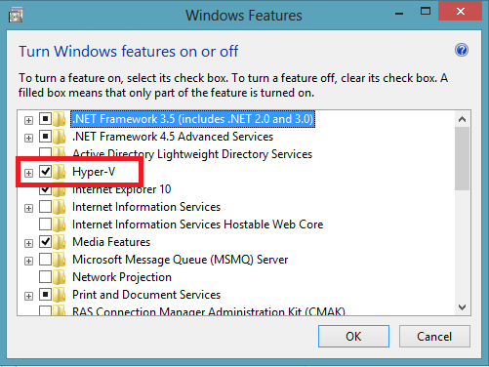Click the .NET Framework 4.5 folder icon
Screen dimensions: 489x367
[x=60, y=137]
